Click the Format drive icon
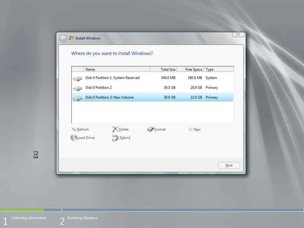This screenshot has height=228, width=304. [x=150, y=129]
